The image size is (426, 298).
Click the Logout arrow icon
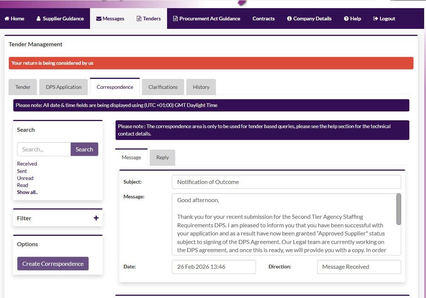click(376, 19)
